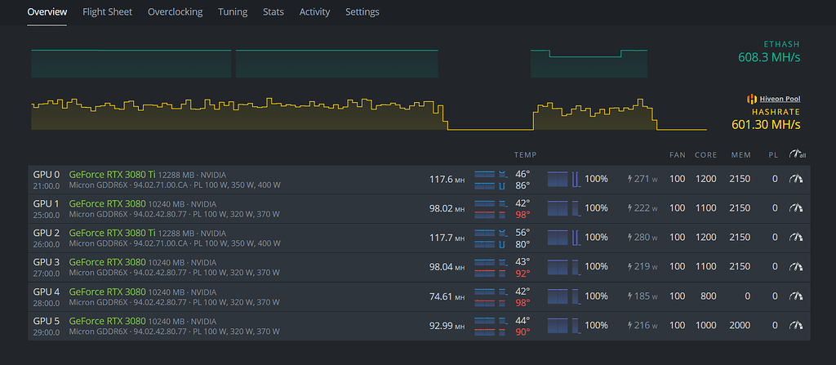Click the Hiveon Pool logo icon
This screenshot has height=365, width=836.
[752, 99]
